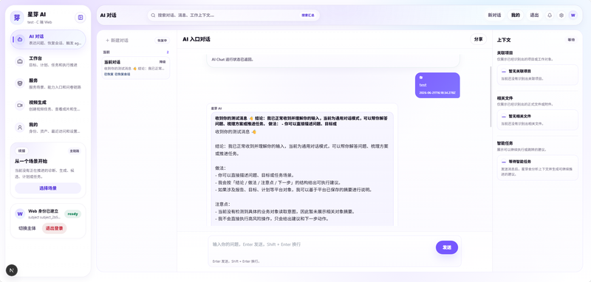The width and height of the screenshot is (591, 282).
Task: Click the 从一个场景开始 heading
Action: [x=31, y=161]
